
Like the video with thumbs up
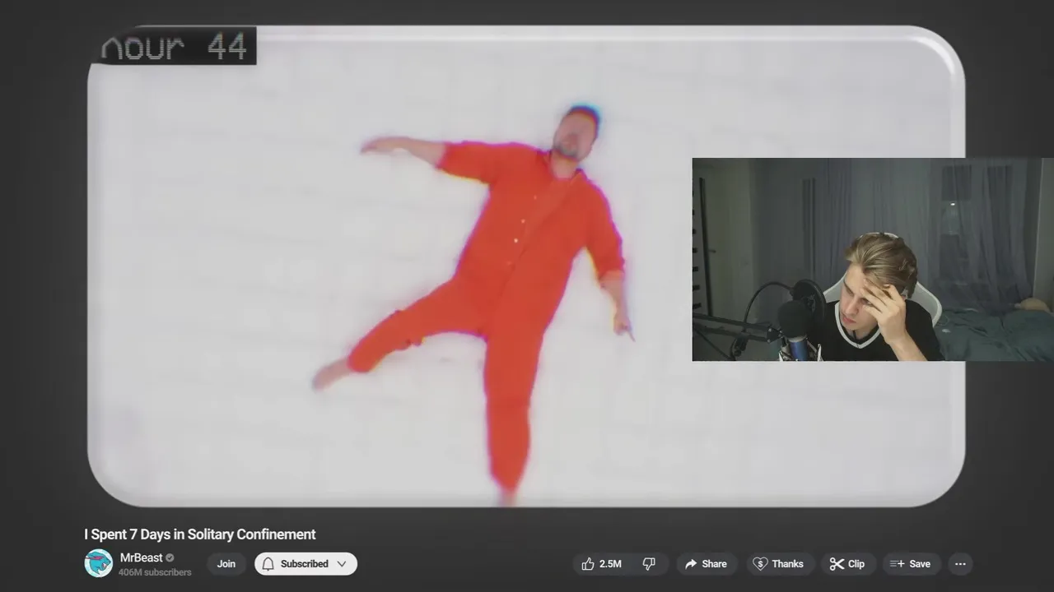(x=601, y=564)
